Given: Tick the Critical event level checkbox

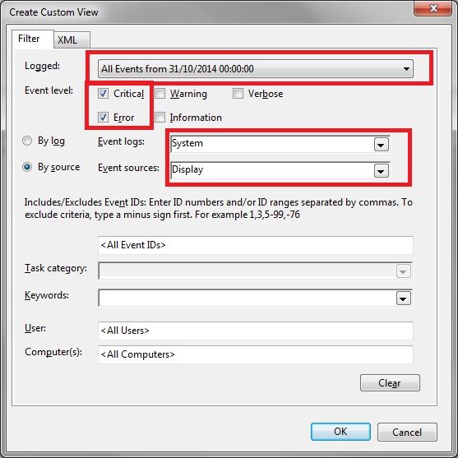Looking at the screenshot, I should pyautogui.click(x=103, y=94).
